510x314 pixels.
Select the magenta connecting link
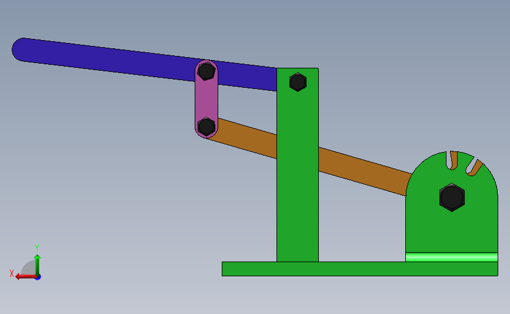pos(206,99)
